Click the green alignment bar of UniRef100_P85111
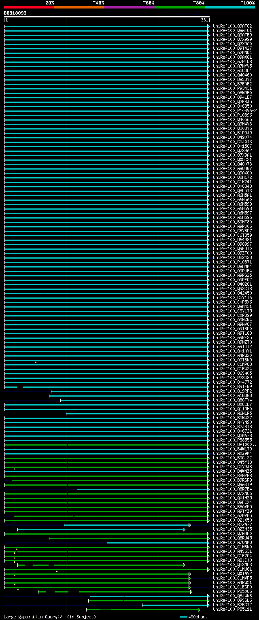 [x=143, y=609]
